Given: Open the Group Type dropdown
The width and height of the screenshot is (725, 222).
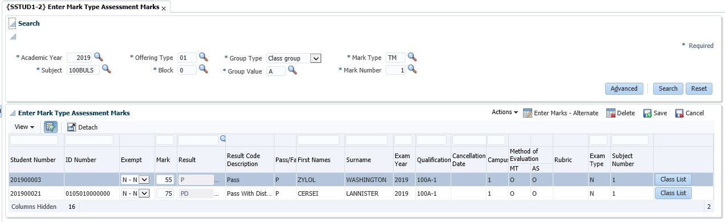Looking at the screenshot, I should [x=315, y=58].
